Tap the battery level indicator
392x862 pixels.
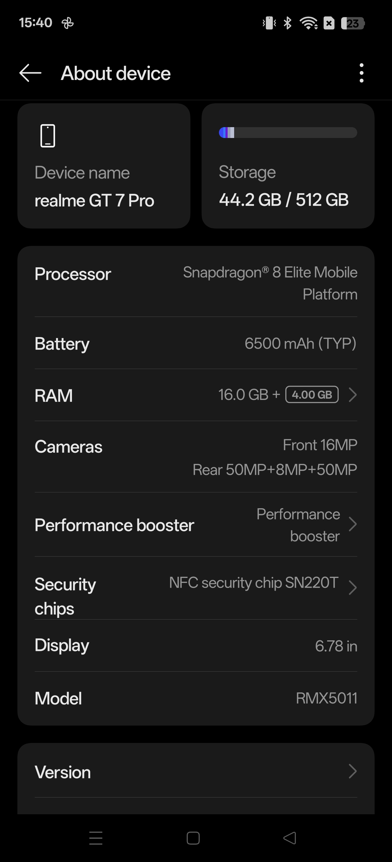[353, 23]
